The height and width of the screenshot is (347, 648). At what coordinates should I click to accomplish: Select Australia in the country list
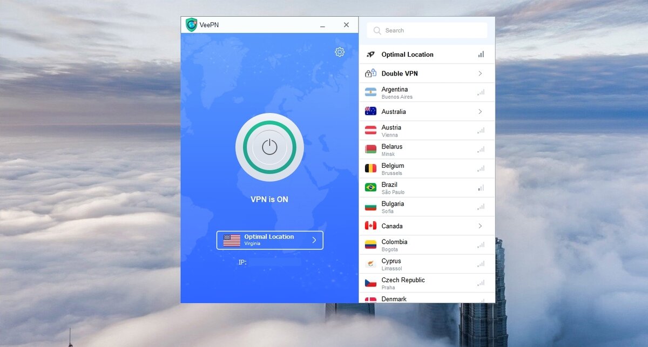(427, 112)
